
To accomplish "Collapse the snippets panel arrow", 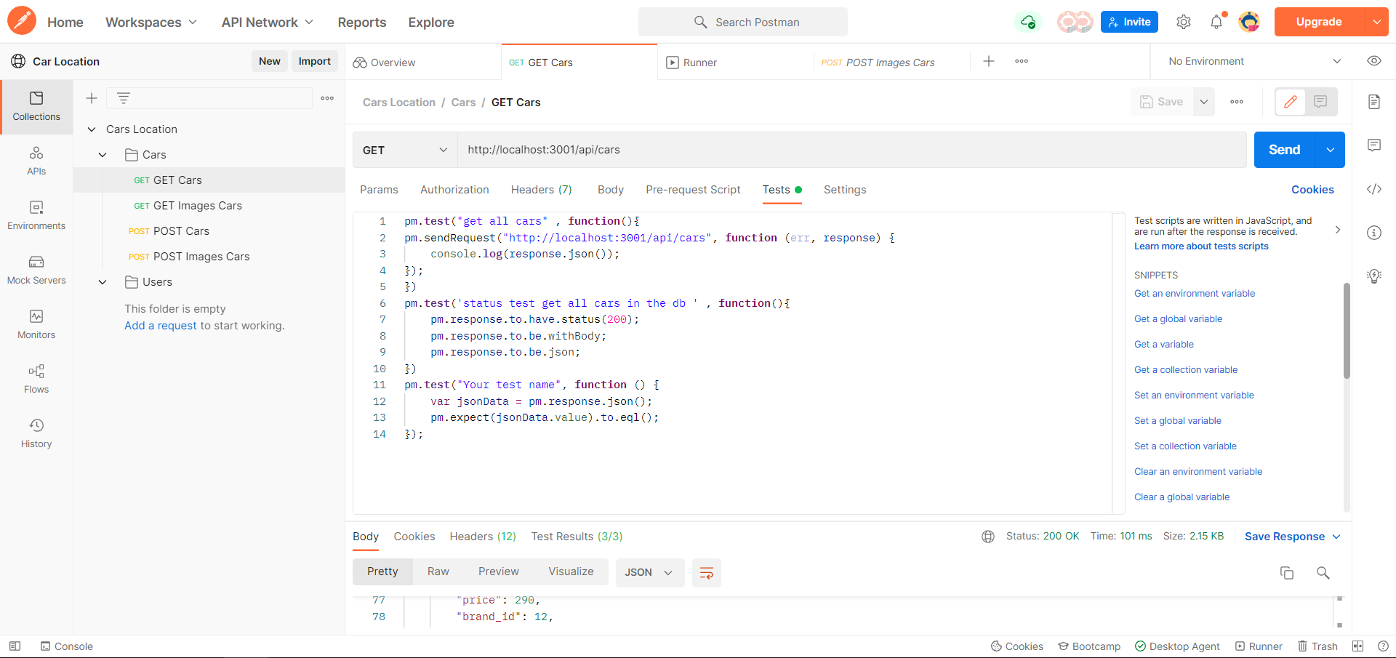I will click(x=1338, y=230).
